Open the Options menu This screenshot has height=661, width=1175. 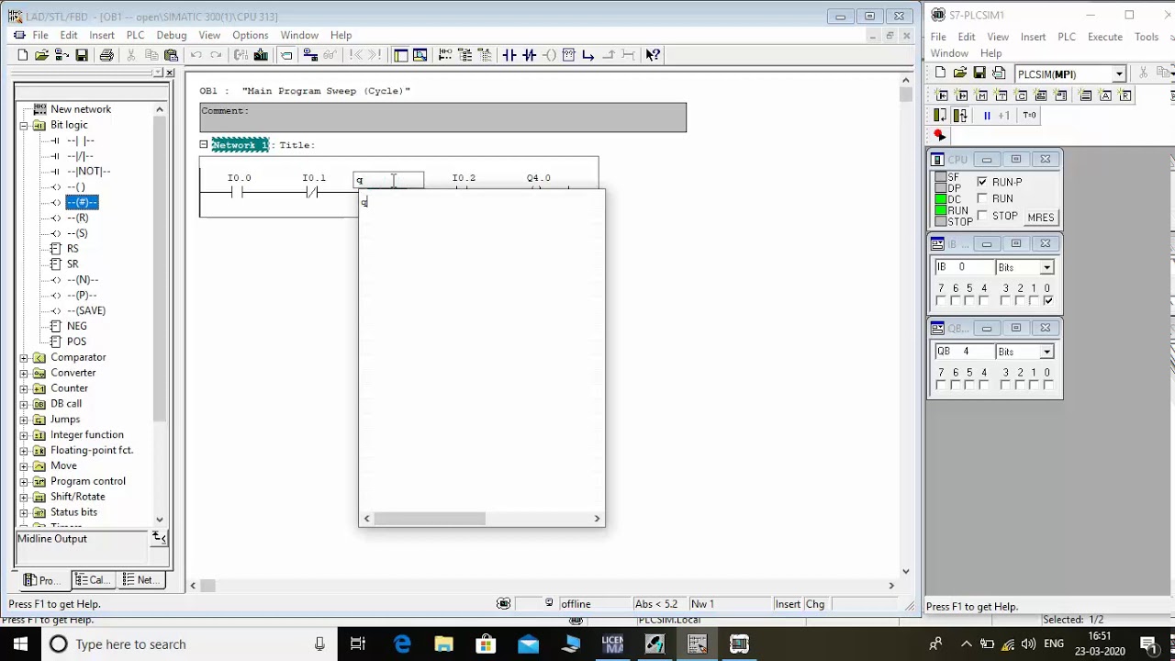[251, 35]
